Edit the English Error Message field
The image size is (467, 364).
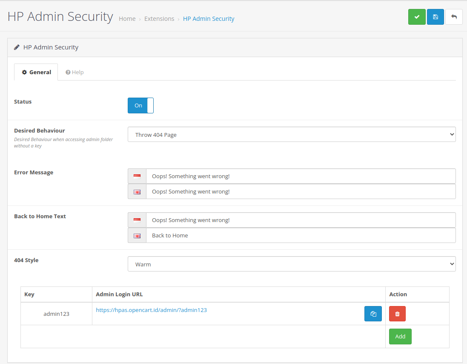[x=300, y=192]
